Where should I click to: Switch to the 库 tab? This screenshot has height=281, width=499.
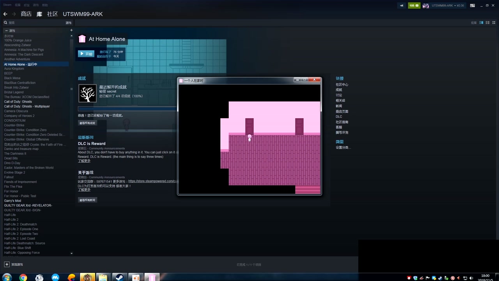[39, 14]
